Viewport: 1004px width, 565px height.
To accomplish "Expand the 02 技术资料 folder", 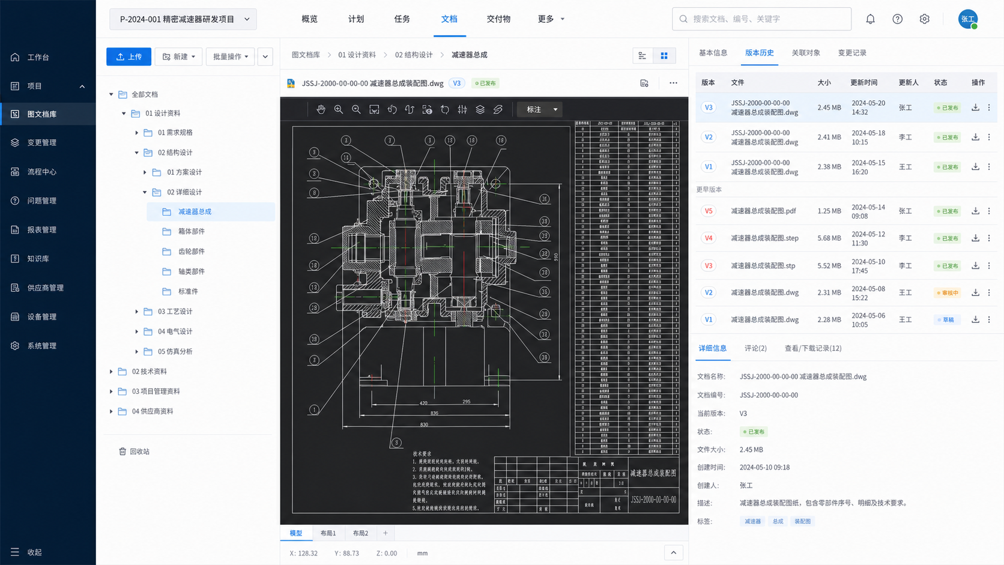I will [x=111, y=372].
